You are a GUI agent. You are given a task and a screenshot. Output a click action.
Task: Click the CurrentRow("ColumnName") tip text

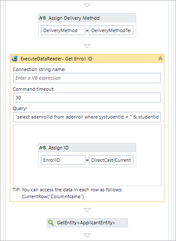53,196
